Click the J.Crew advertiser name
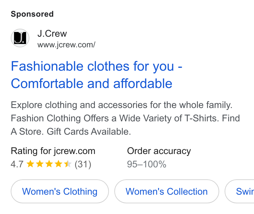Viewport: 254px width, 214px height. pyautogui.click(x=52, y=34)
